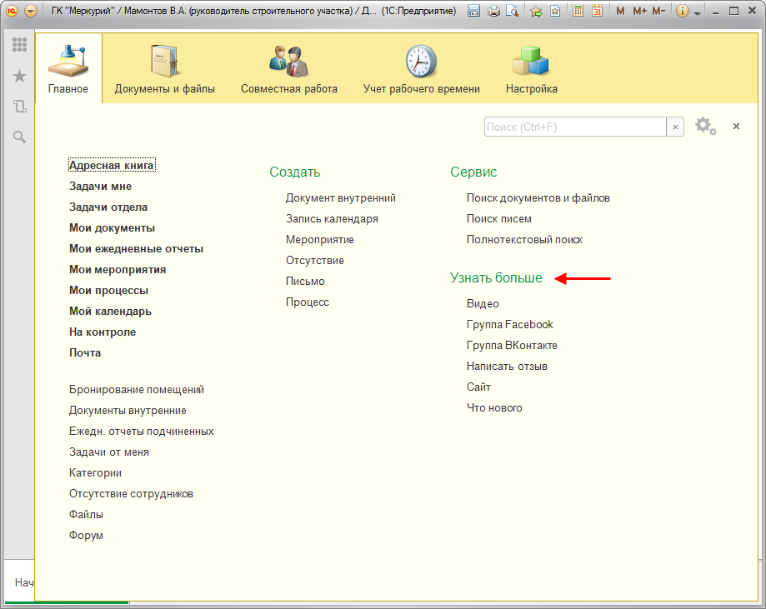Open the Видео link
This screenshot has width=766, height=609.
(482, 304)
